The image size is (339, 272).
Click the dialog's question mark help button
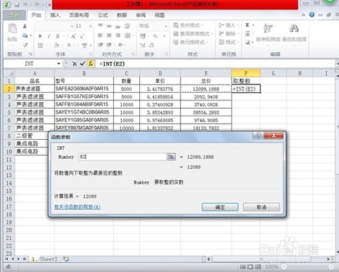tap(258, 135)
